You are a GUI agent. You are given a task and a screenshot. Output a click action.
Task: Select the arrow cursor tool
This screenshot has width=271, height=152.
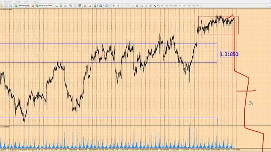114,5
